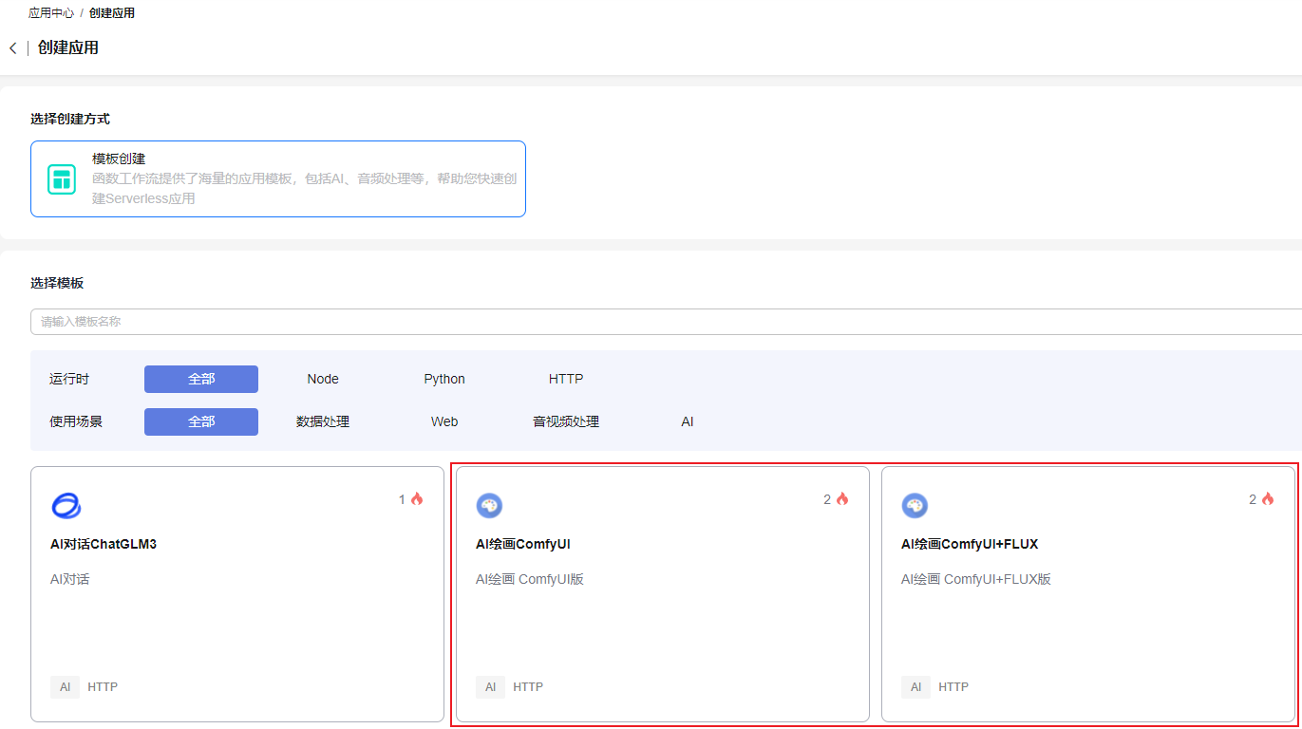Viewport: 1302px width, 729px height.
Task: Open the AI对话ChatGLM3 template card title
Action: pos(104,544)
